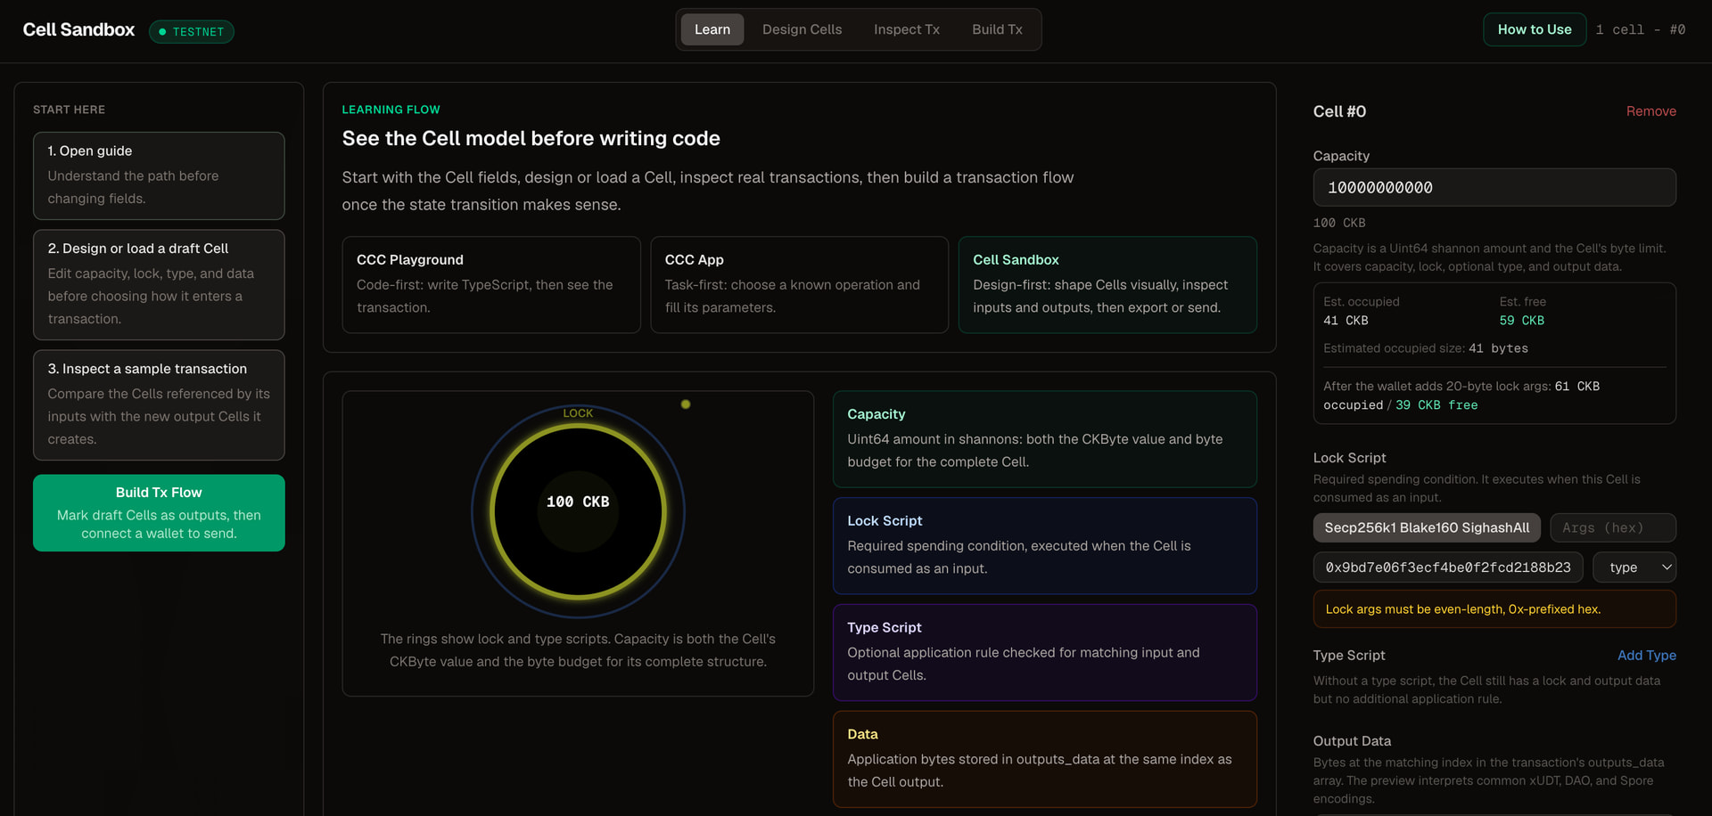Viewport: 1712px width, 816px height.
Task: Open the CCC App card
Action: tap(800, 285)
